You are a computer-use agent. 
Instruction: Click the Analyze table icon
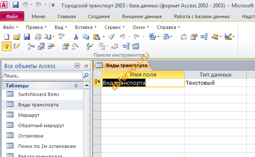click(166, 37)
